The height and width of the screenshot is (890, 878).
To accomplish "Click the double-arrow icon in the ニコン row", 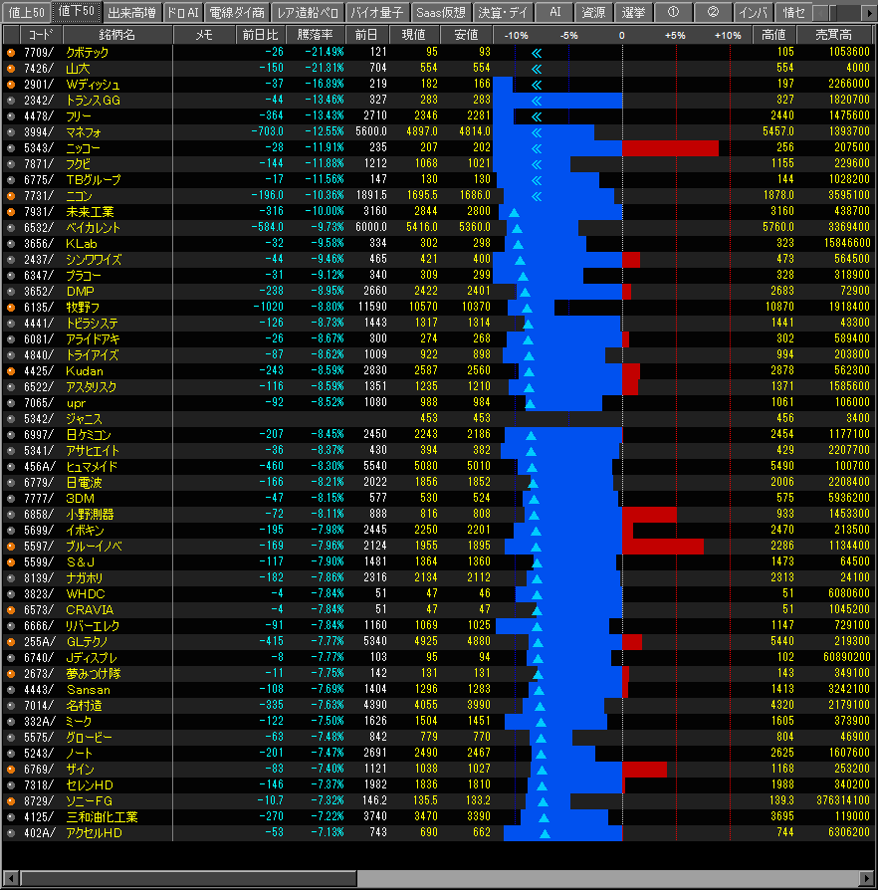I will [x=537, y=196].
